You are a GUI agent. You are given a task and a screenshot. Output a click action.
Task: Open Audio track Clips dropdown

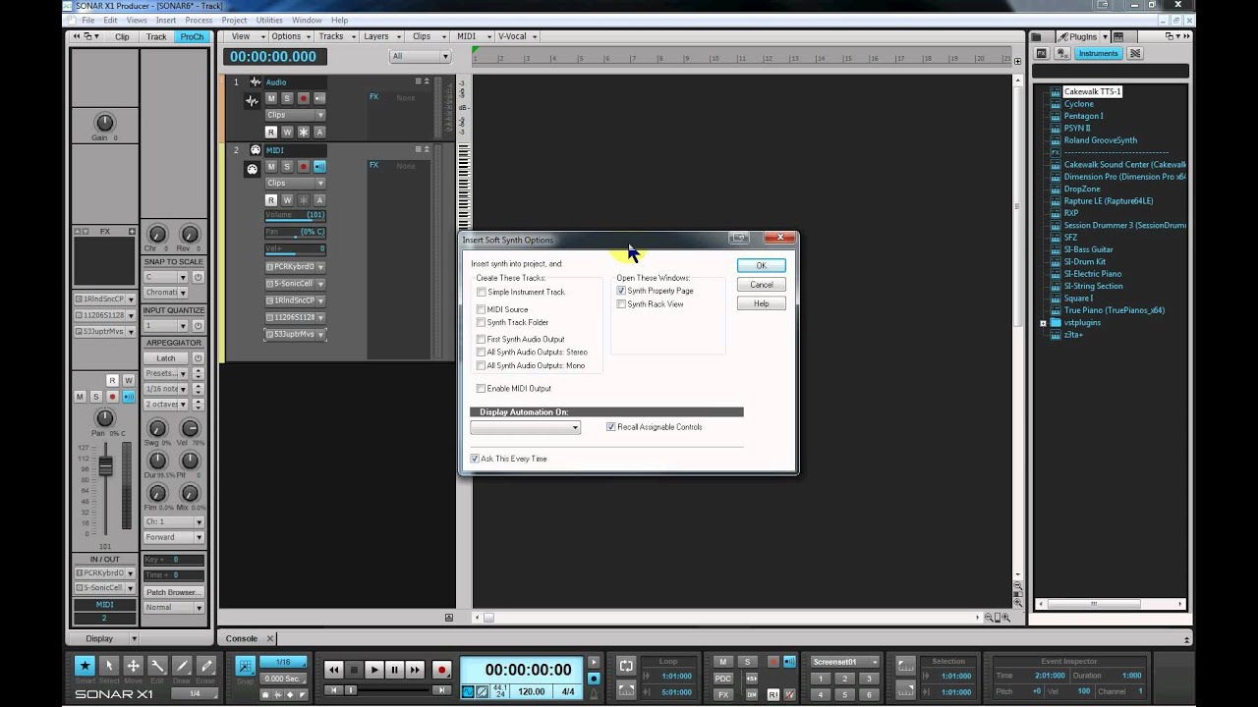(x=295, y=115)
